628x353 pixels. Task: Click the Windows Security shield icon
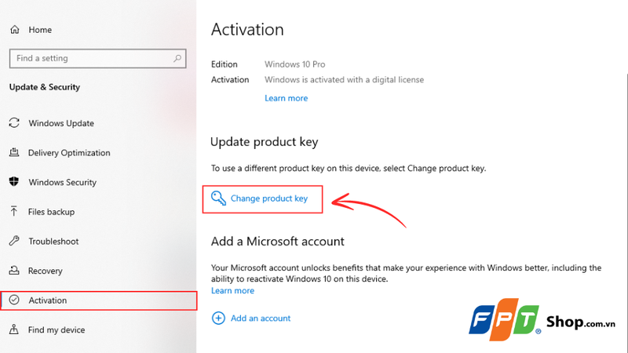14,182
